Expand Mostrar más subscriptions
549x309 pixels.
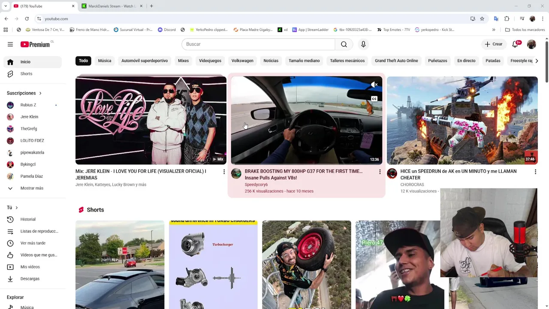point(33,188)
